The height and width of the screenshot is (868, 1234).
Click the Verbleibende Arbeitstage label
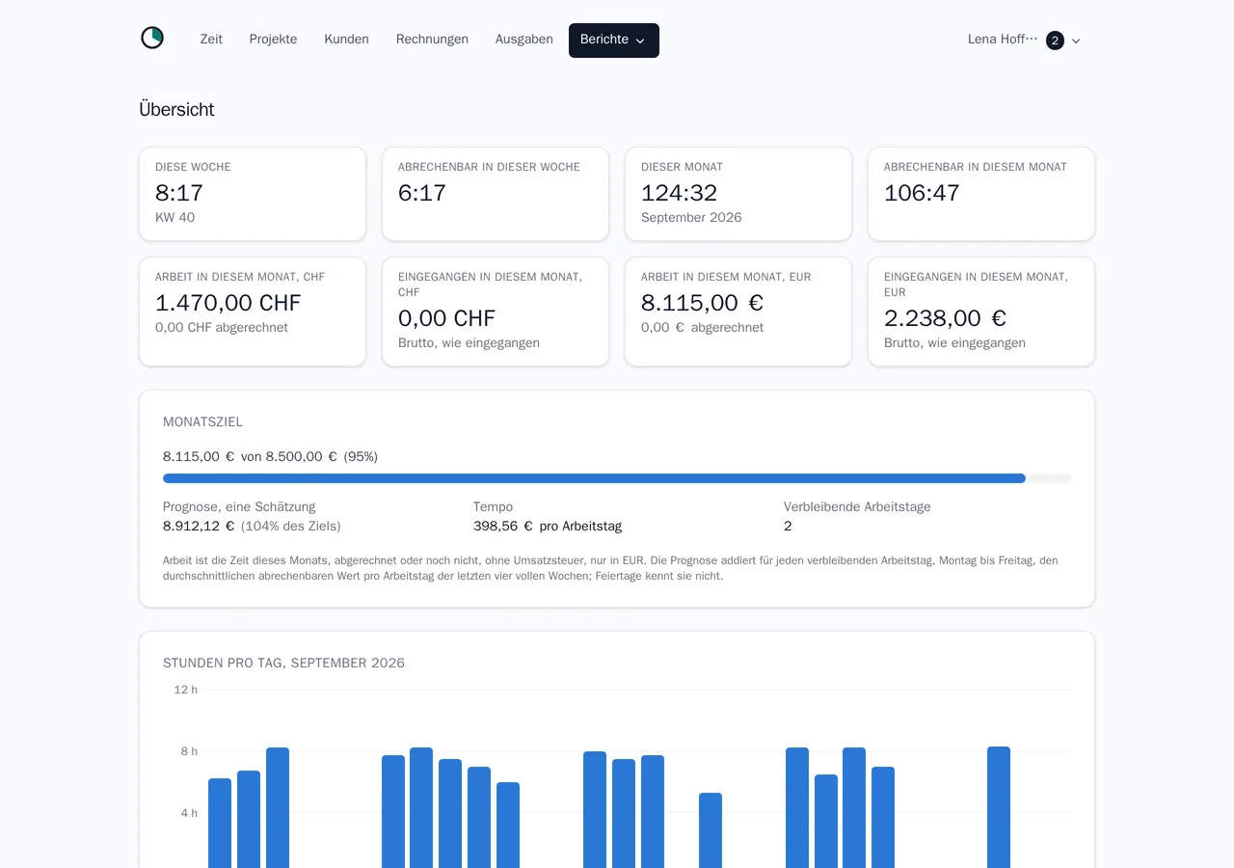pyautogui.click(x=857, y=507)
